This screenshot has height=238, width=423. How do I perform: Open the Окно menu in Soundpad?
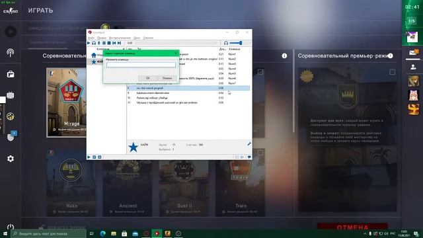[137, 38]
